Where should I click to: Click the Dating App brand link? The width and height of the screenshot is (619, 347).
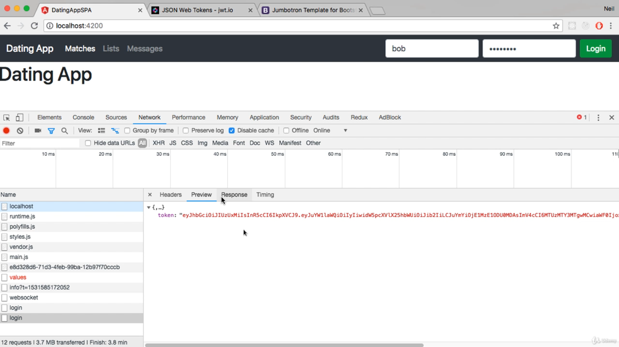pyautogui.click(x=30, y=48)
